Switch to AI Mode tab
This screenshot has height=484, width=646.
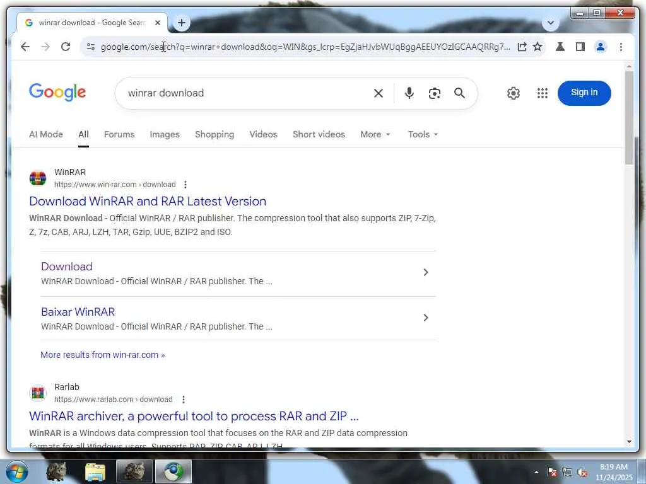pos(45,135)
